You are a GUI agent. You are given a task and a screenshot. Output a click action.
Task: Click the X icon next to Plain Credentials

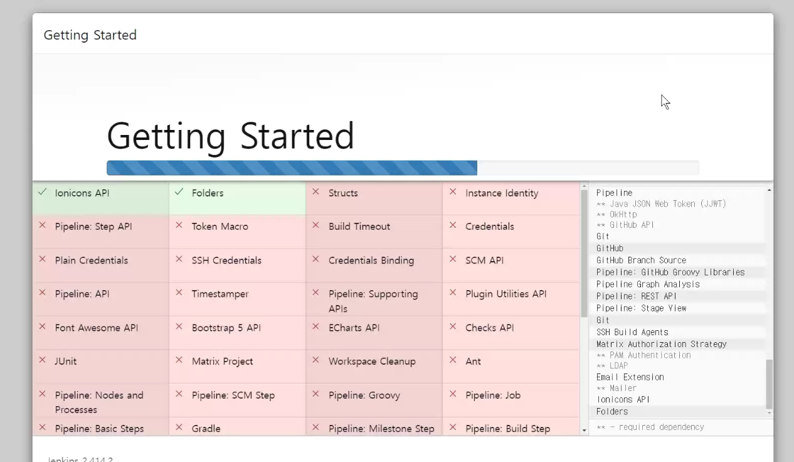42,259
